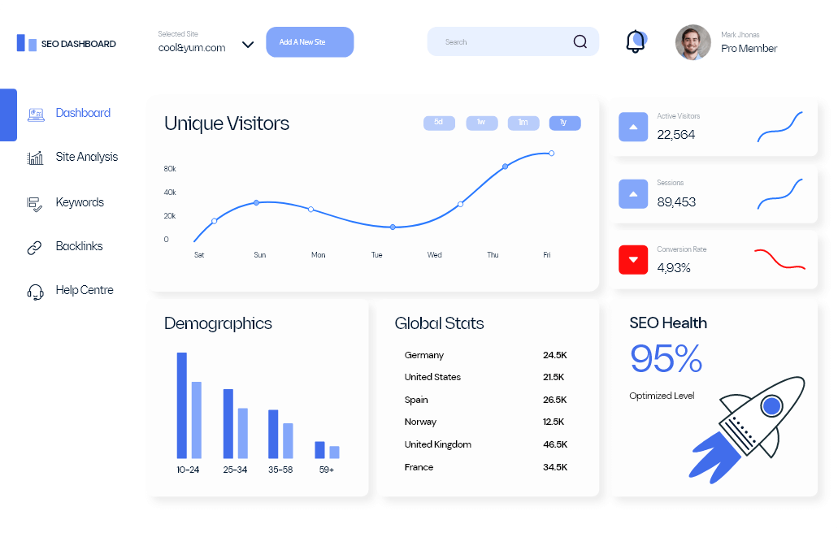The width and height of the screenshot is (838, 537).
Task: Click the 46.5K value
Action: (x=555, y=444)
